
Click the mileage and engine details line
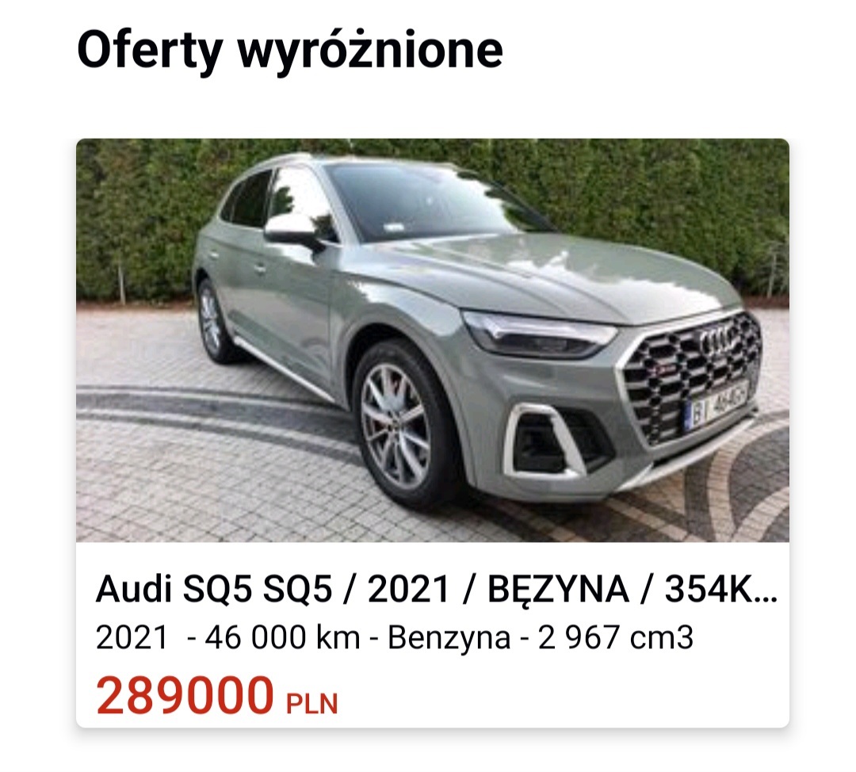pyautogui.click(x=394, y=638)
